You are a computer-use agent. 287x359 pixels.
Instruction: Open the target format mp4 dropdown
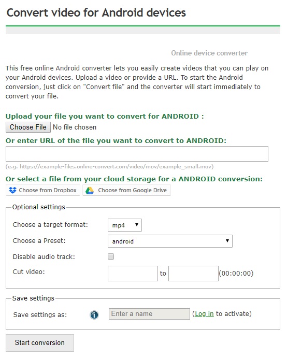pyautogui.click(x=125, y=225)
